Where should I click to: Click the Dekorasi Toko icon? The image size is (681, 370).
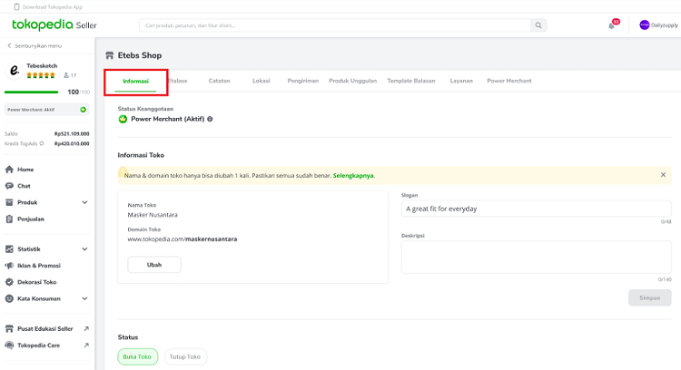pos(9,282)
